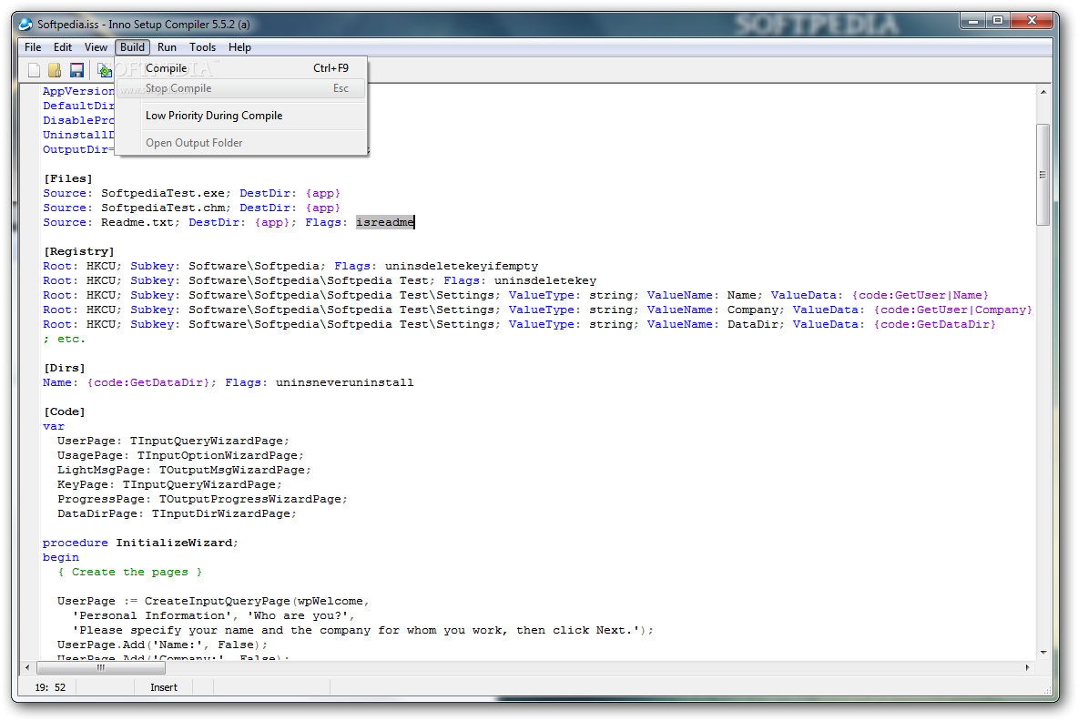
Task: Click the 'uninsneveruninstall' flag text
Action: [x=344, y=382]
